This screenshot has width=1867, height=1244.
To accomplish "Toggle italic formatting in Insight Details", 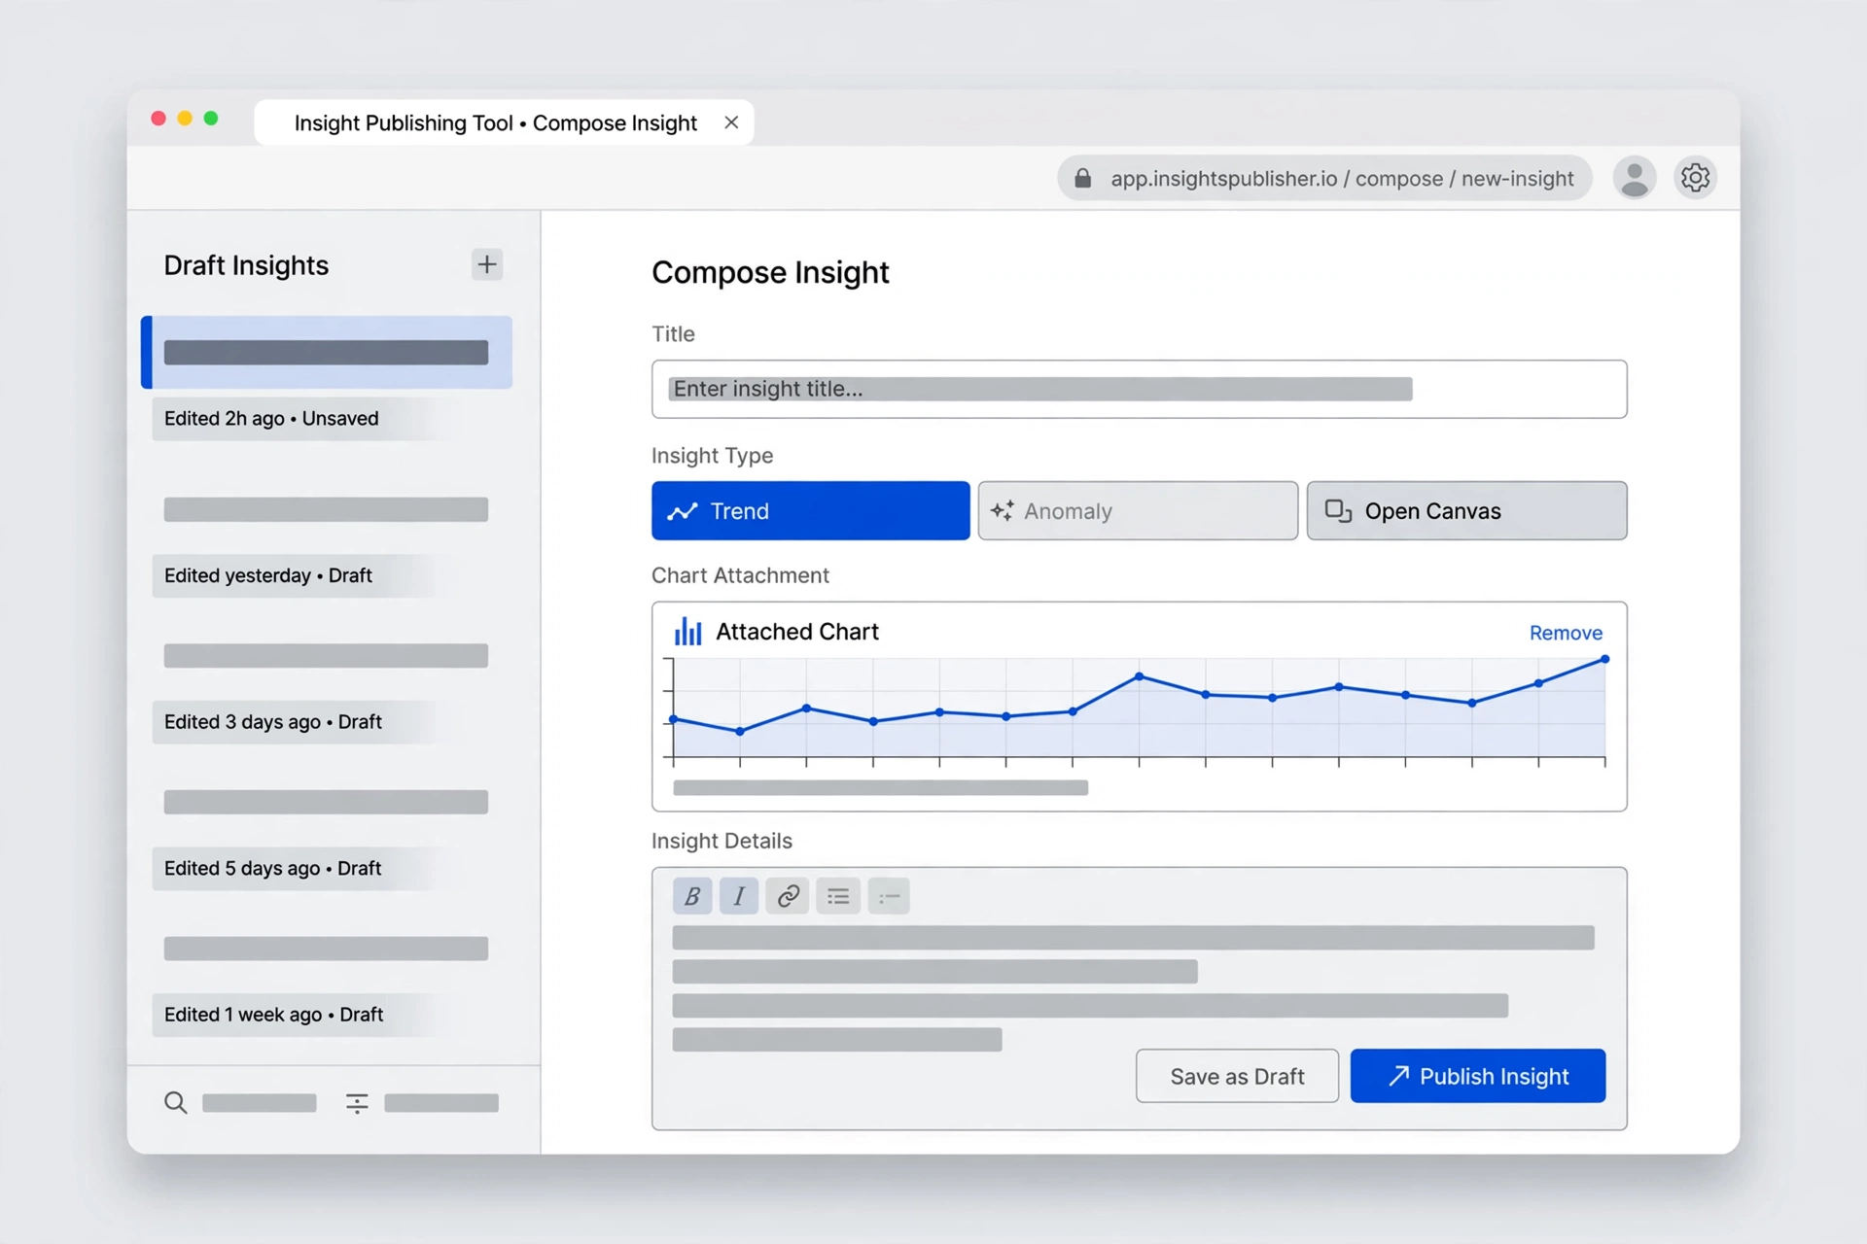I will (739, 896).
